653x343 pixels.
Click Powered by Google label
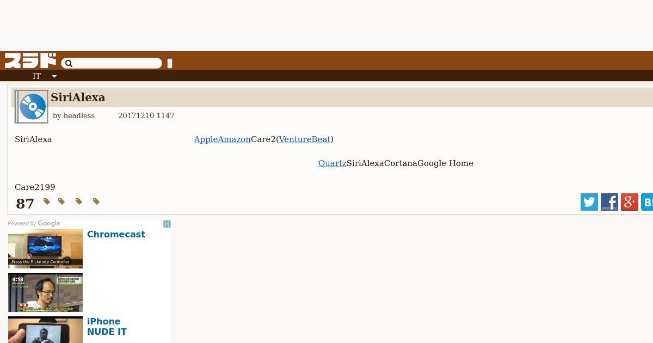pos(34,224)
